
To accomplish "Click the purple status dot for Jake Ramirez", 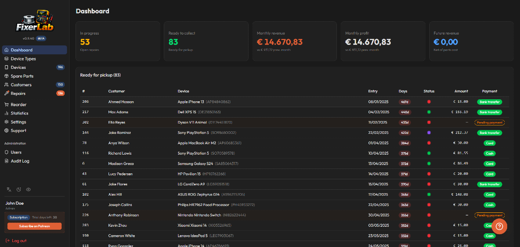I will tap(429, 133).
